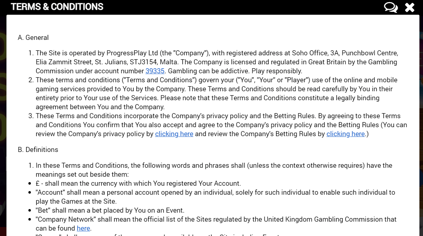Open the Gambling Commission account 39335 link
Viewport: 423px width, 236px height.
[155, 71]
